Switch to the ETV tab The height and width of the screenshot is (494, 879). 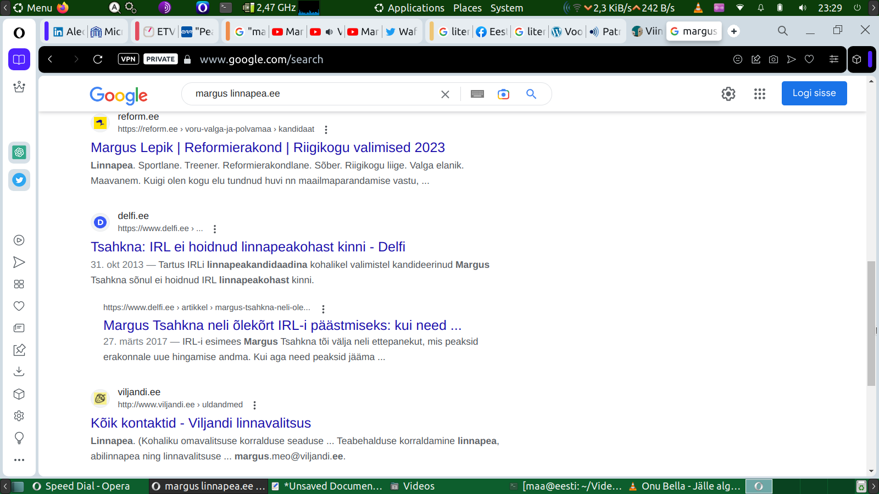click(x=160, y=31)
